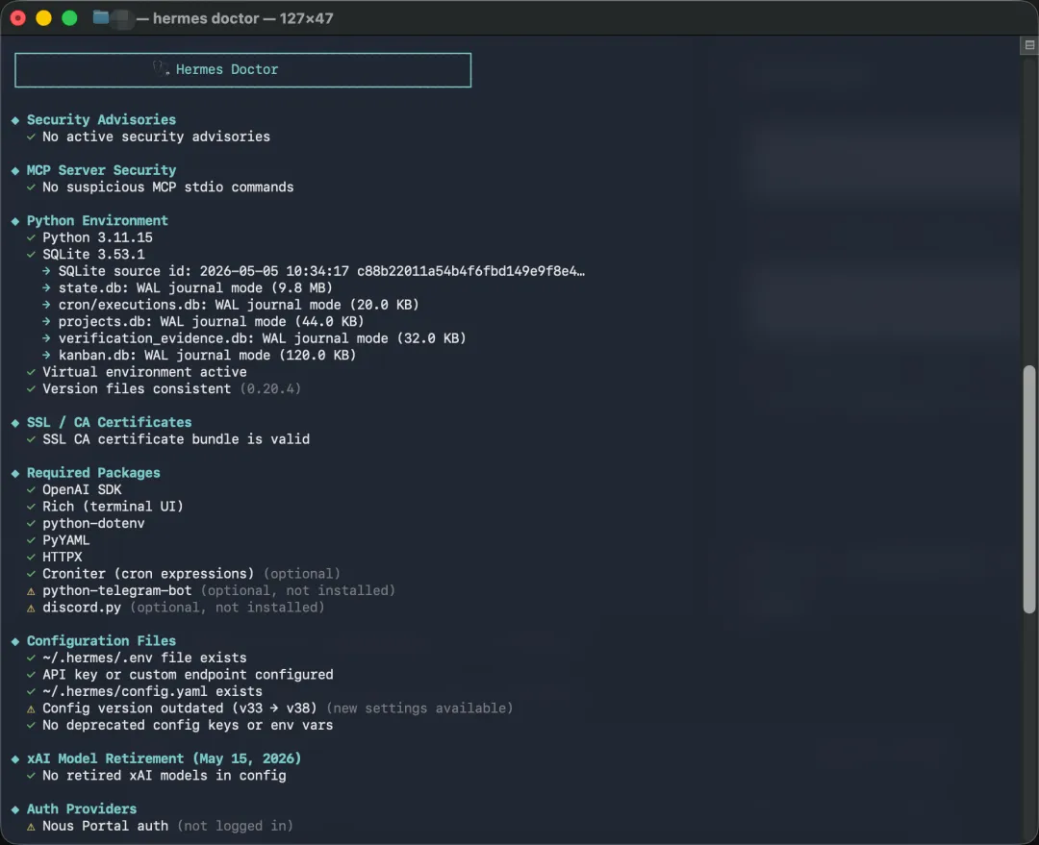1039x845 pixels.
Task: Click the 'python-dotenv' line
Action: pyautogui.click(x=93, y=523)
